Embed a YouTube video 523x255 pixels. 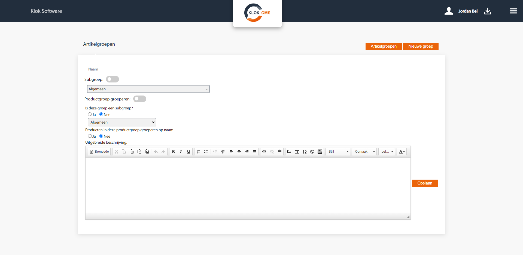click(x=320, y=152)
